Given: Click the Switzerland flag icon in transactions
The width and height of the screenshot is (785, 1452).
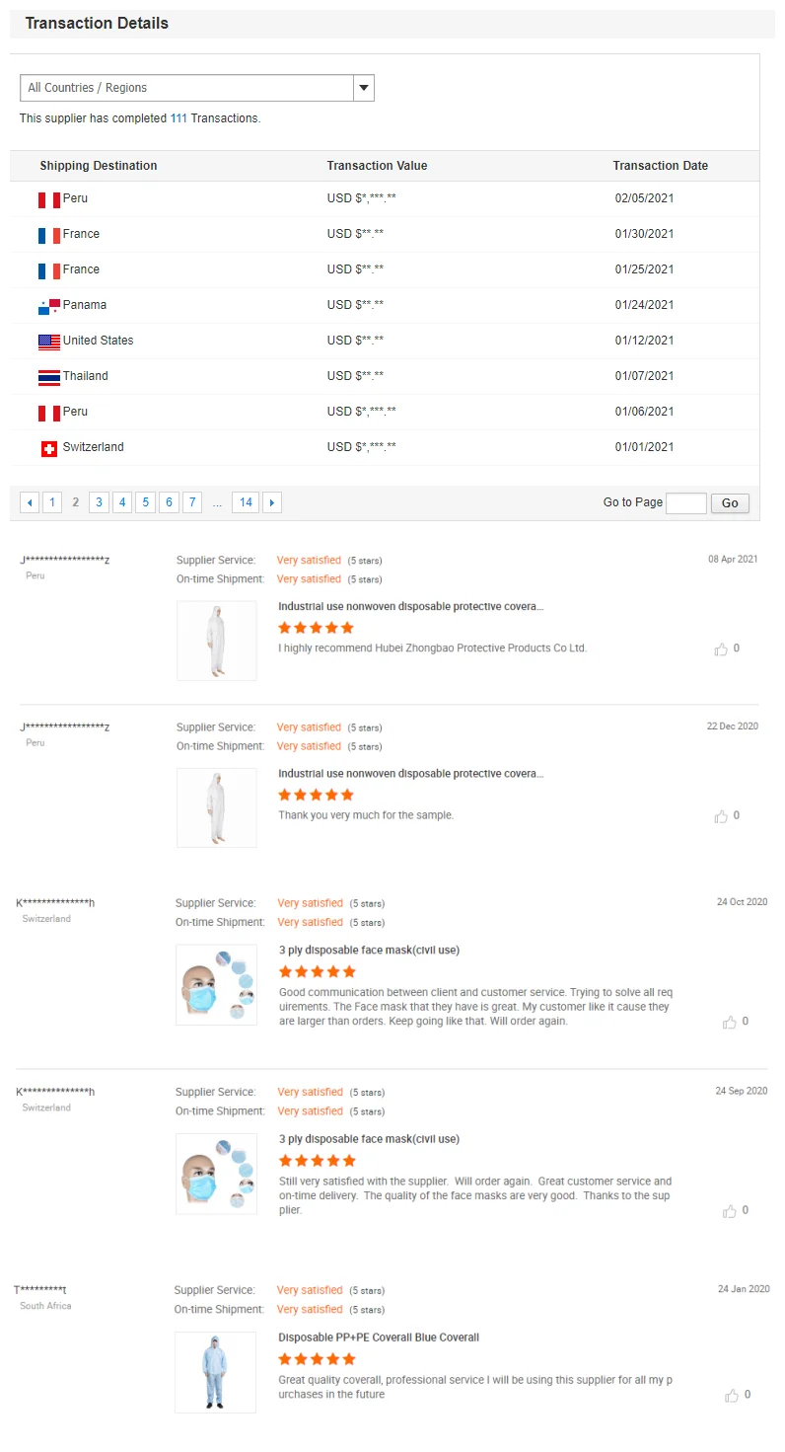Looking at the screenshot, I should coord(49,448).
